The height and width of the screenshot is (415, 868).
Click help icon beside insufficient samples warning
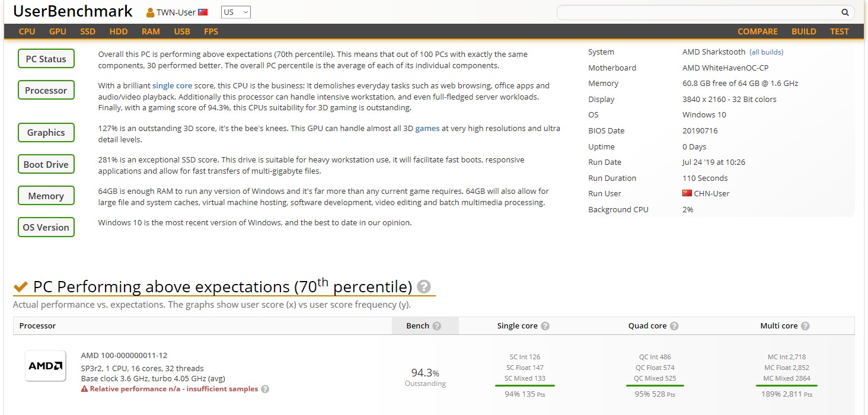(x=265, y=390)
